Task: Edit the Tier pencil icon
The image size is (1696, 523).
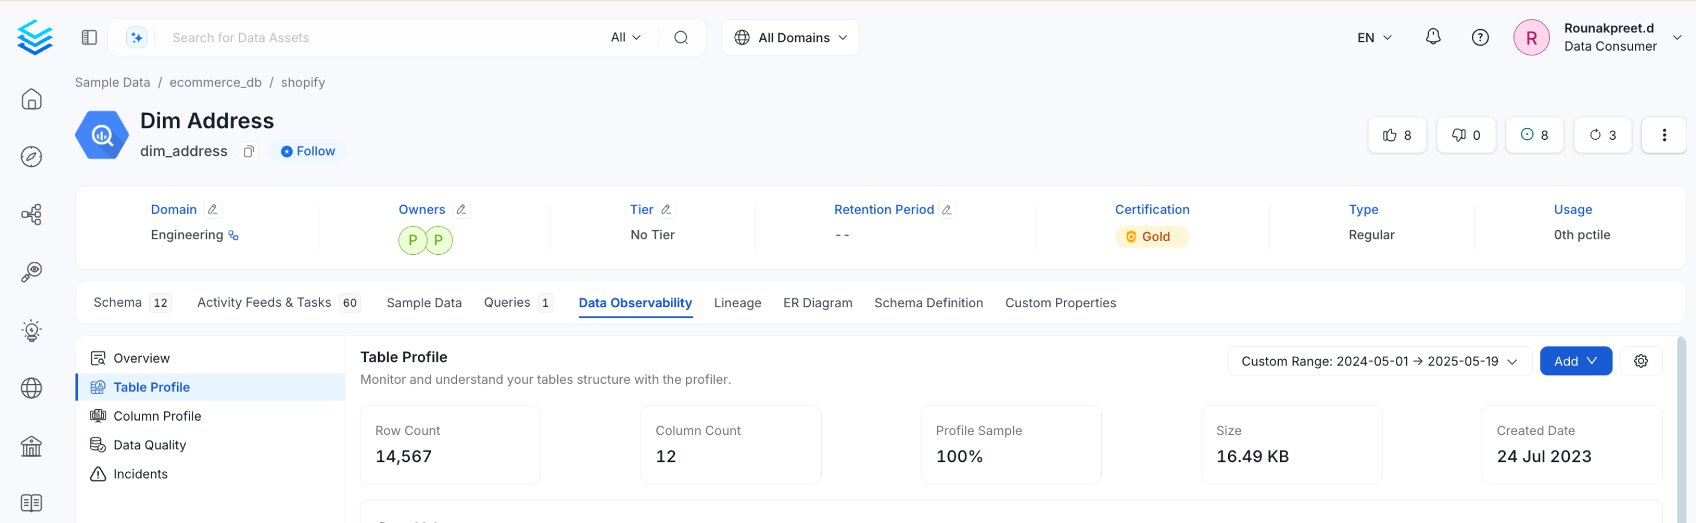Action: point(666,209)
